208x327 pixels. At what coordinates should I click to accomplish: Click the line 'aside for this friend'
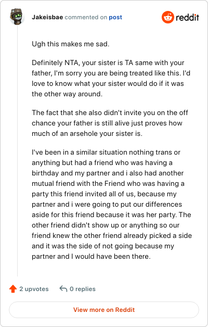click(x=111, y=215)
